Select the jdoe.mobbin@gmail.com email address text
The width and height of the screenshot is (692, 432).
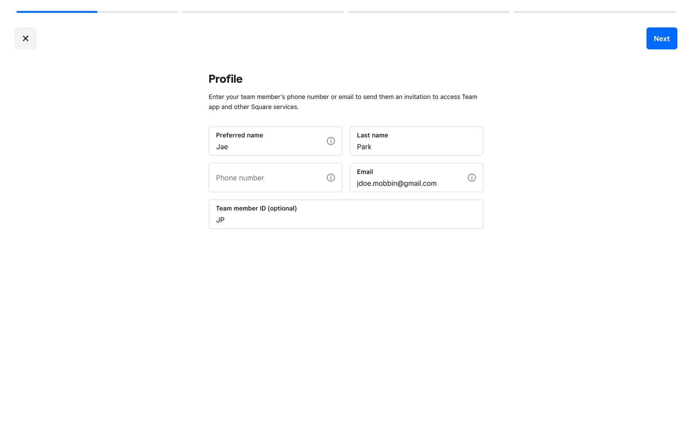click(x=396, y=184)
